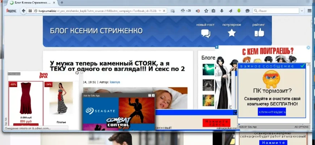Click the browser back arrow button

24,11
